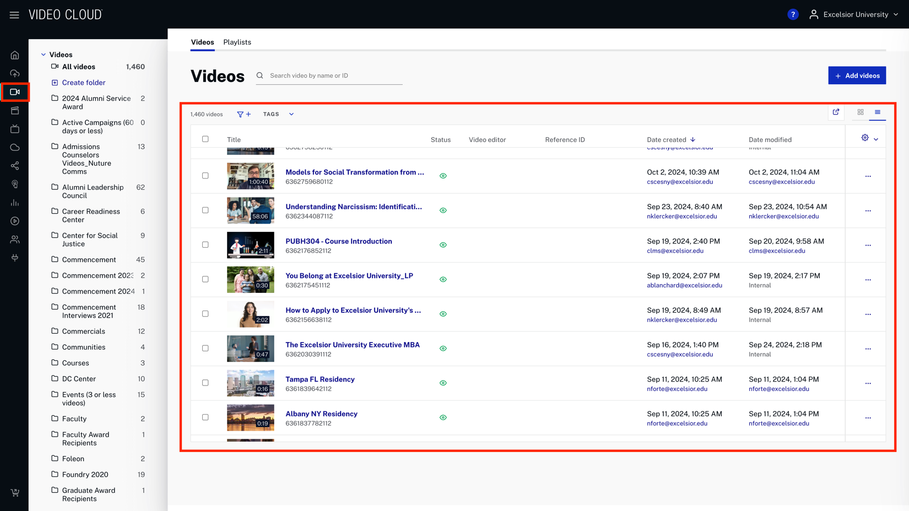Open the plug integrations icon in sidebar
Screen dimensions: 909x511
[x=15, y=258]
